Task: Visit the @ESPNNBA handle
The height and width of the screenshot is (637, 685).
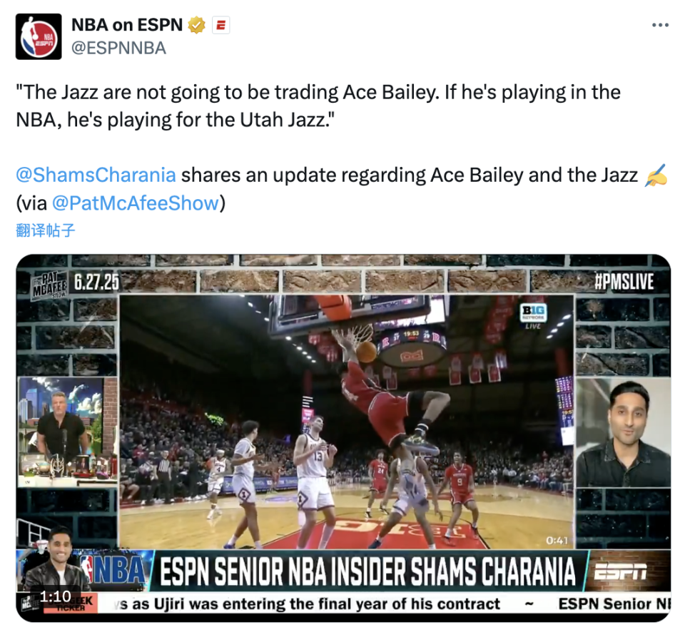Action: pyautogui.click(x=118, y=48)
